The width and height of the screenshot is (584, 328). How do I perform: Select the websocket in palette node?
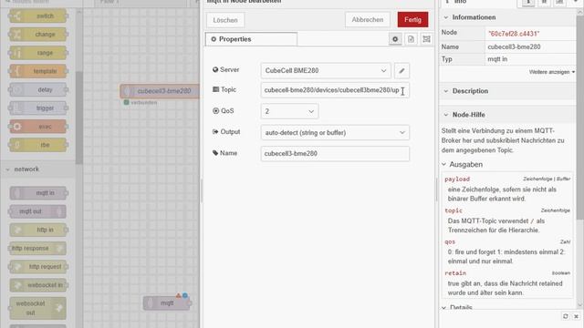pos(38,285)
